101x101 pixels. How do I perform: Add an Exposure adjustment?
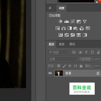coord(79,21)
